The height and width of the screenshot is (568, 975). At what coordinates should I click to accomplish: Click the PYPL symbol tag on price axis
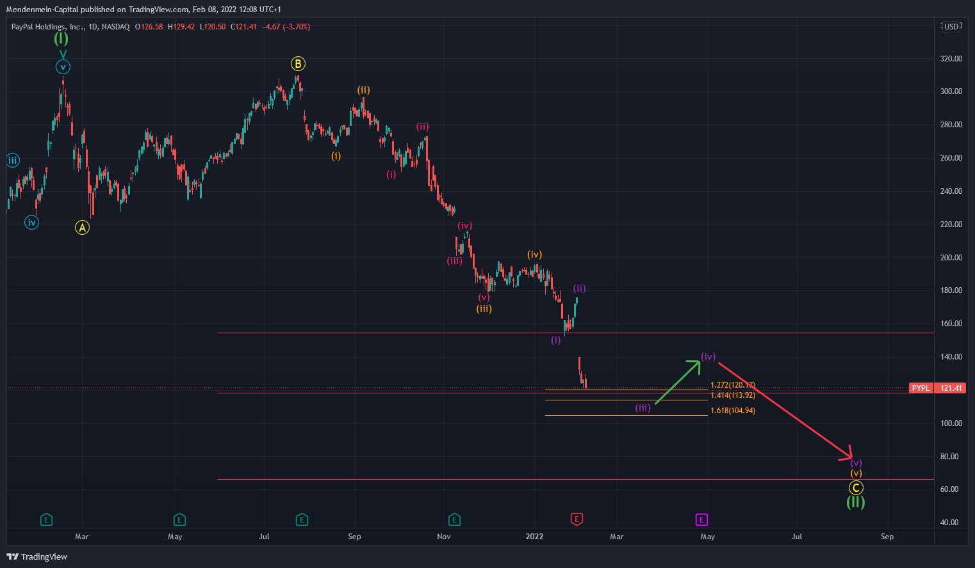pyautogui.click(x=921, y=388)
